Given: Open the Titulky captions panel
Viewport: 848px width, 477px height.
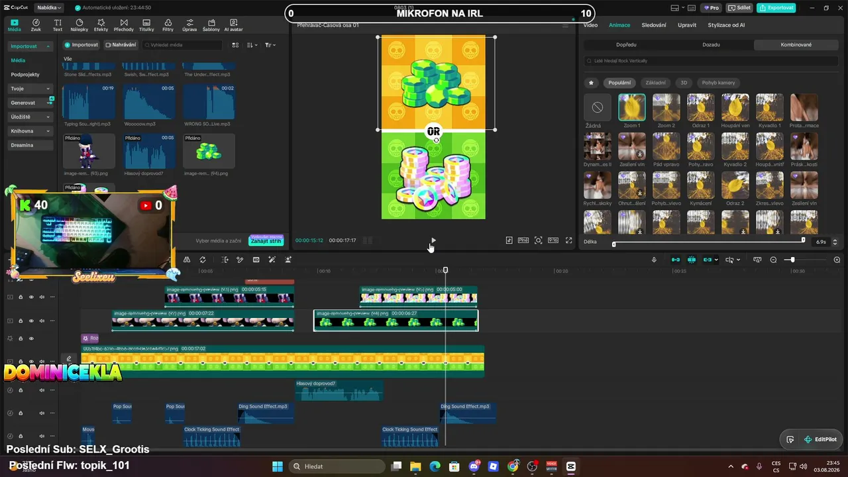Looking at the screenshot, I should (x=146, y=25).
